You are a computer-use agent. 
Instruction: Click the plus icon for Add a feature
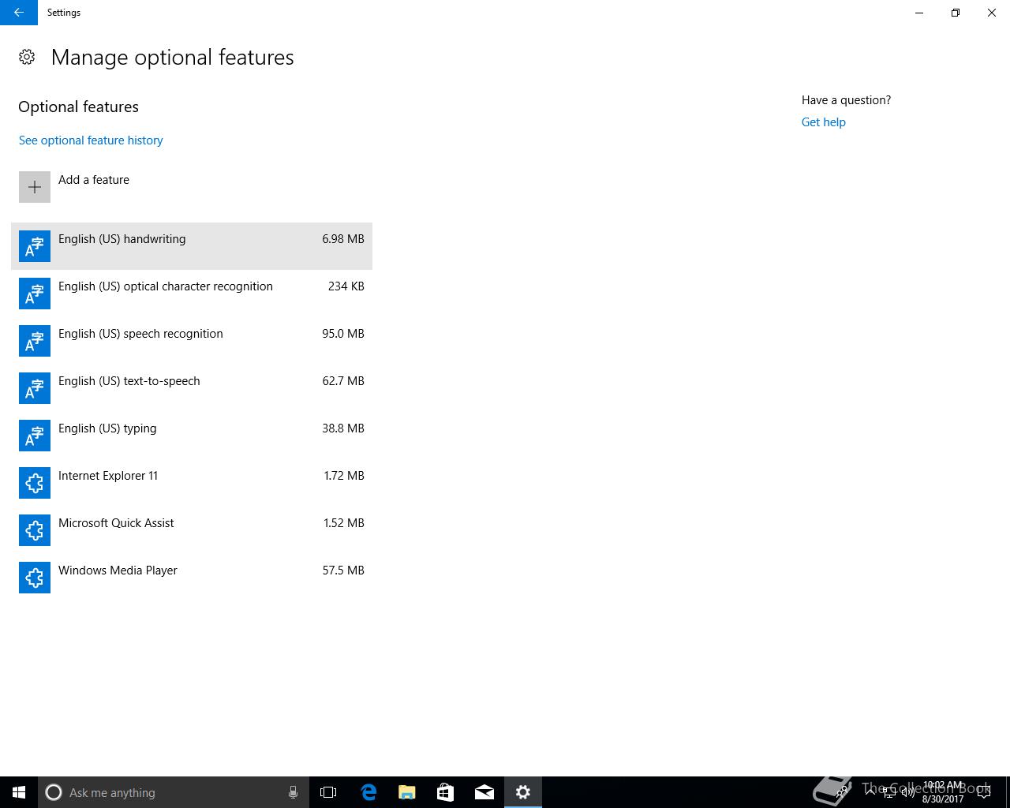click(35, 187)
